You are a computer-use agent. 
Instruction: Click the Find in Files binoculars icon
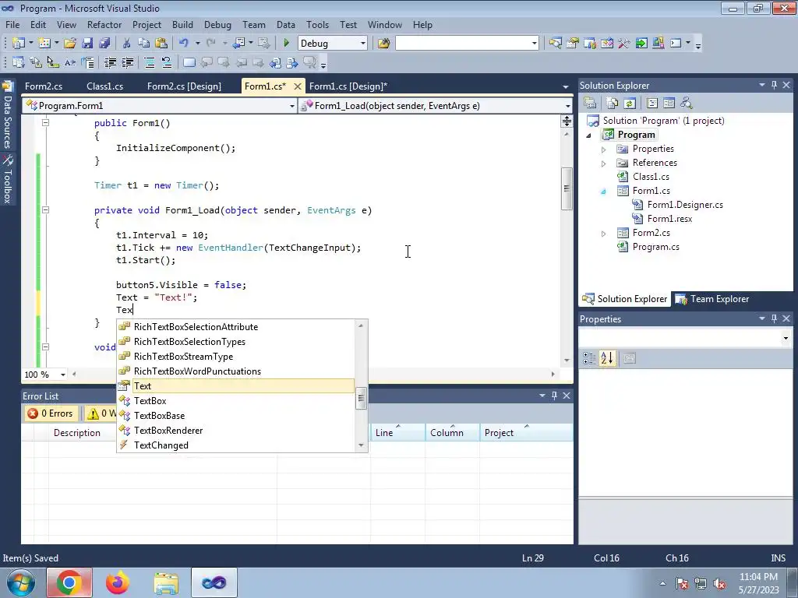pos(383,44)
